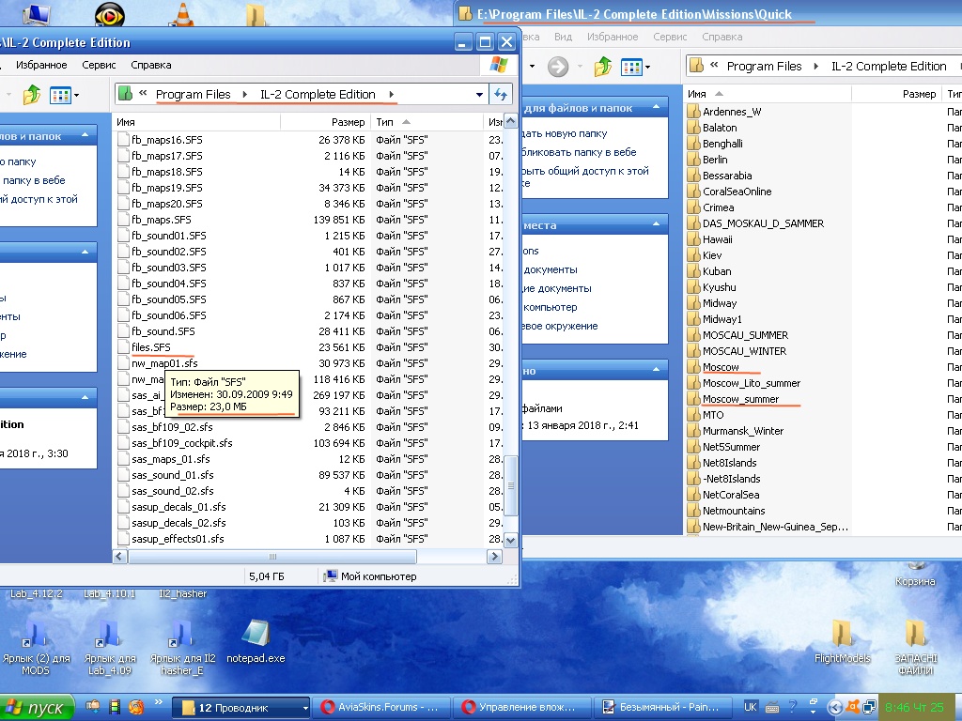This screenshot has height=721, width=962.
Task: Click the help question mark tray icon
Action: click(x=792, y=707)
